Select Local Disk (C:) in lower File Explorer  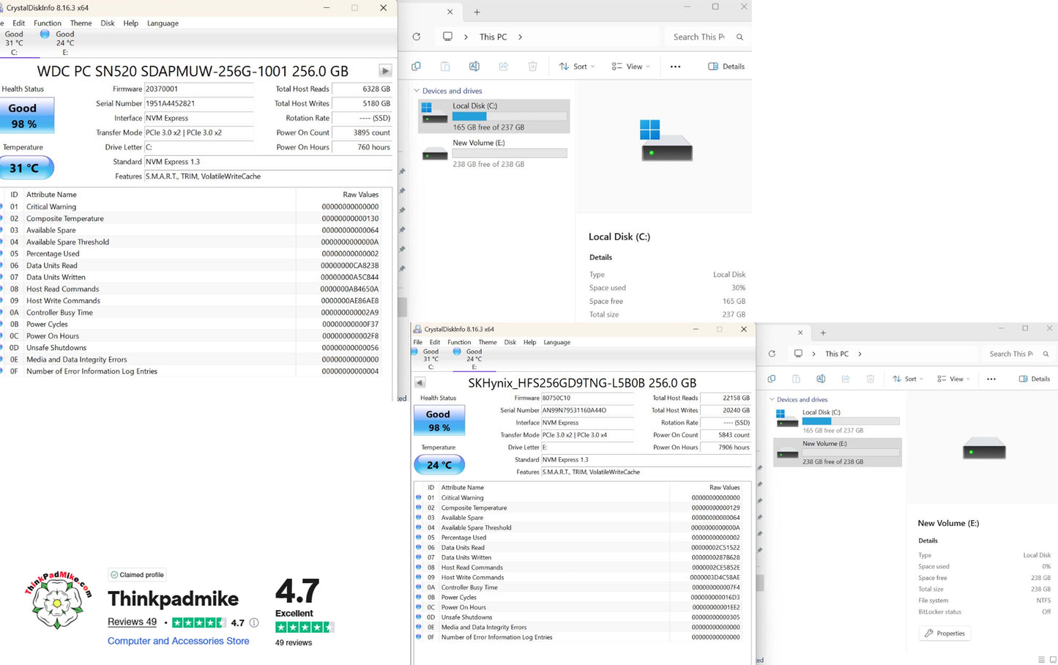tap(838, 421)
